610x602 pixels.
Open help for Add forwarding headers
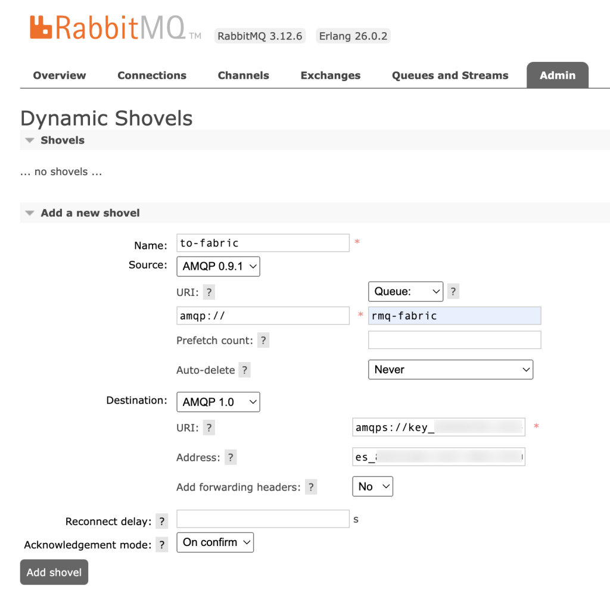pyautogui.click(x=310, y=486)
